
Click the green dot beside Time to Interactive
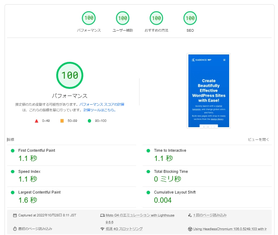148,151
